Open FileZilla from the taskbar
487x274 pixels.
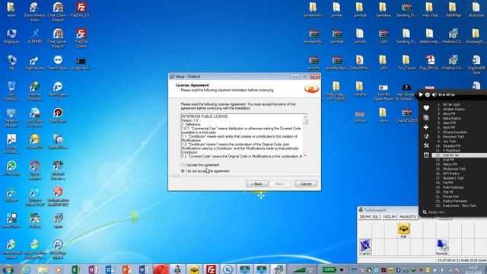(x=212, y=269)
